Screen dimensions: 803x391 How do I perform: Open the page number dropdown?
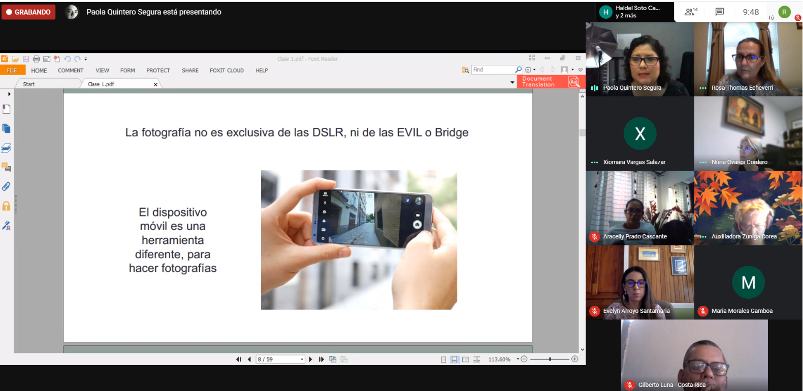(302, 360)
